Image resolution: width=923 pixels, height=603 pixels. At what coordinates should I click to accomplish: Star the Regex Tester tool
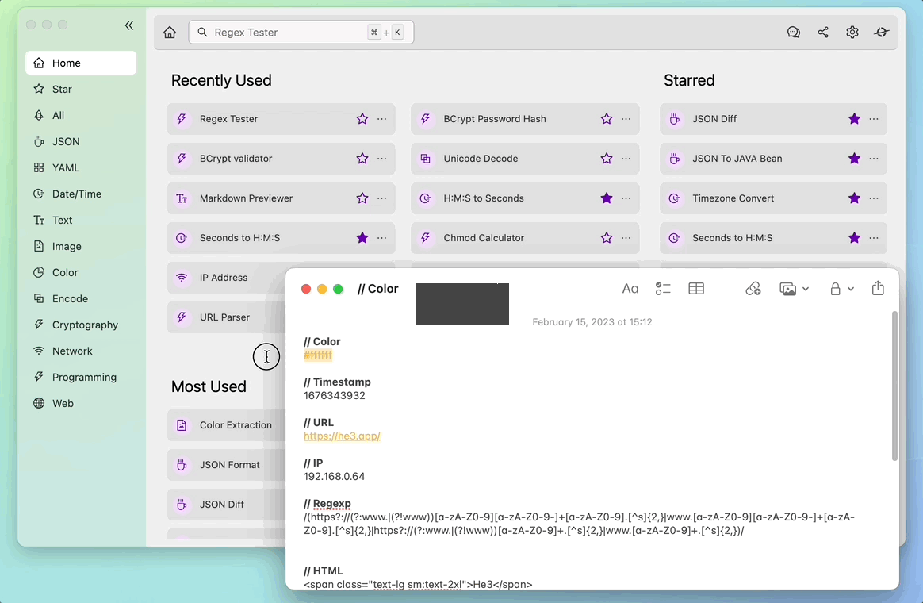[x=362, y=119]
